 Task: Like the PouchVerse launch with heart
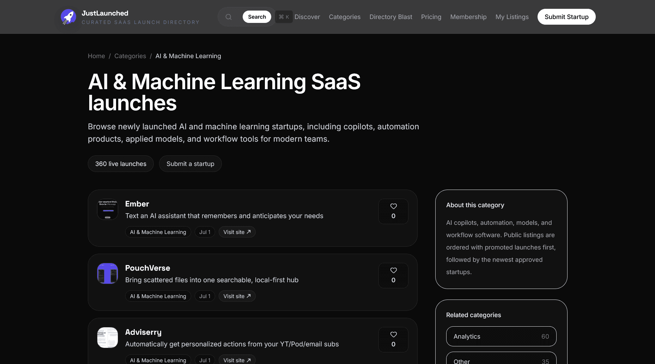point(393,276)
